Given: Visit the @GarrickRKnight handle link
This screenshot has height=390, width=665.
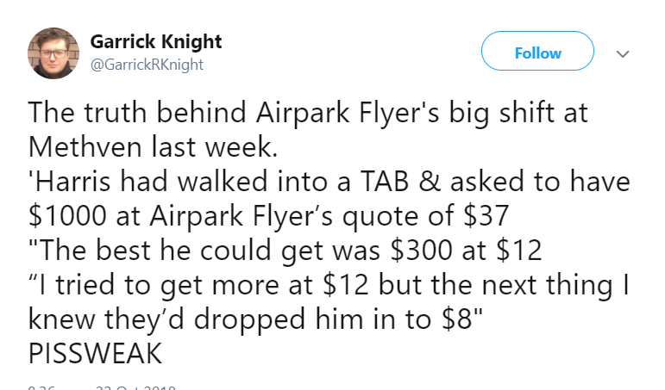Looking at the screenshot, I should click(147, 65).
